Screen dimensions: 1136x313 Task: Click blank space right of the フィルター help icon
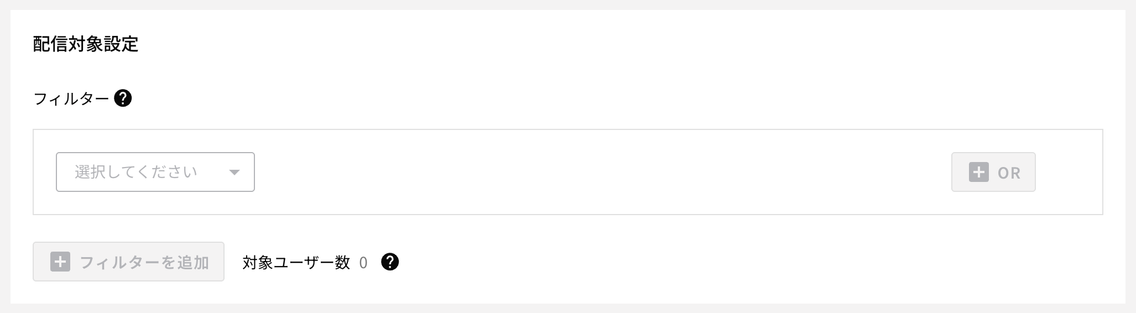tap(553, 98)
